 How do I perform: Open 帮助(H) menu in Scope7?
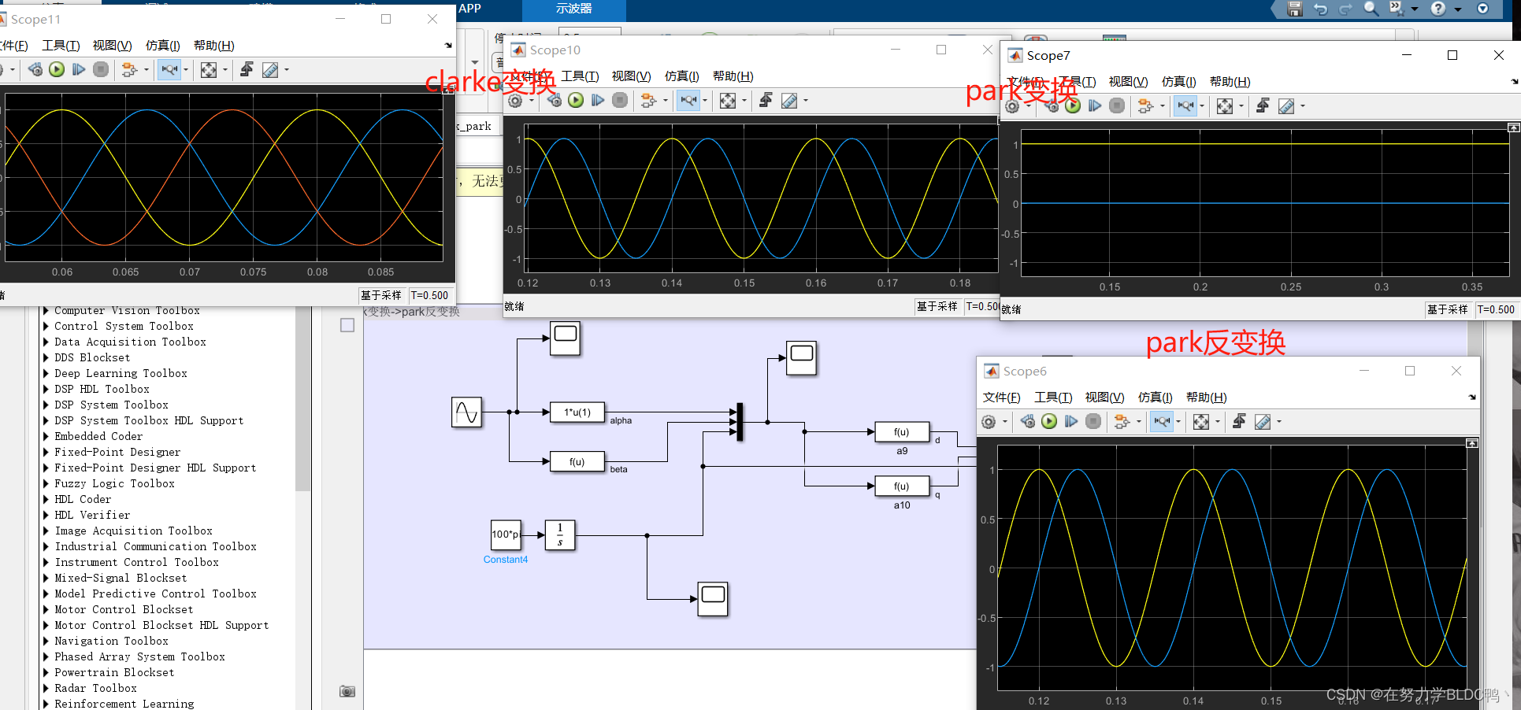pyautogui.click(x=1230, y=82)
